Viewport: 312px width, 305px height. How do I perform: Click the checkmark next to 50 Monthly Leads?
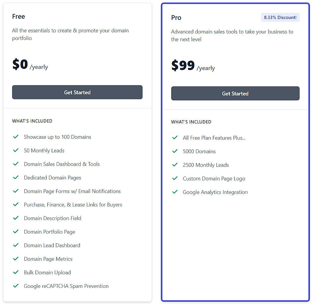(16, 150)
